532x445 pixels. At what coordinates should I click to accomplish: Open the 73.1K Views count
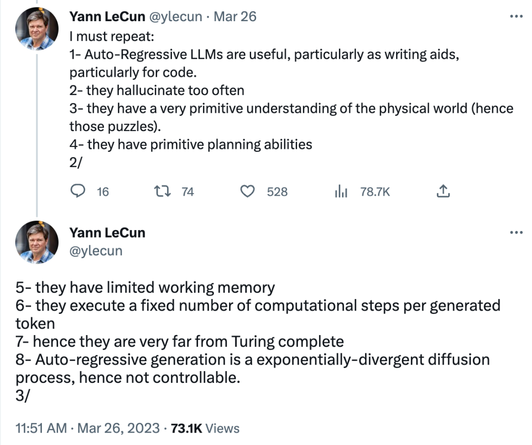[x=205, y=428]
